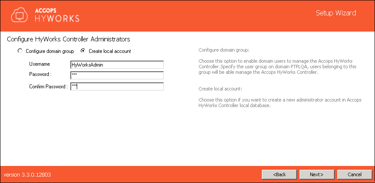Image resolution: width=375 pixels, height=183 pixels.
Task: Click the 'Confirm Password :' label
Action: [x=48, y=87]
